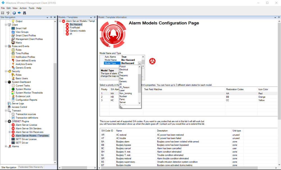Select Nuclear from the model type list

[x=123, y=96]
